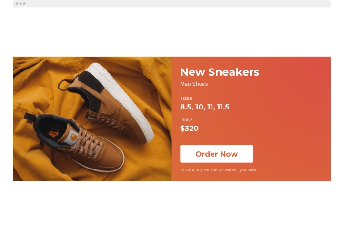Click the Order Now button
This screenshot has height=238, width=343.
click(217, 154)
